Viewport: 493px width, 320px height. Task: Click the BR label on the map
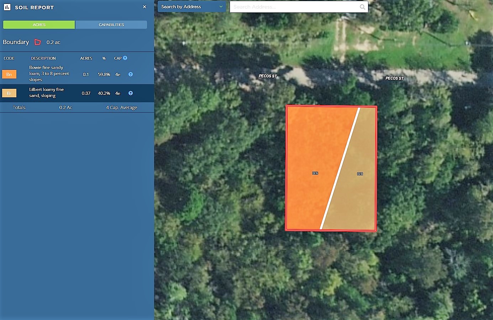(360, 174)
